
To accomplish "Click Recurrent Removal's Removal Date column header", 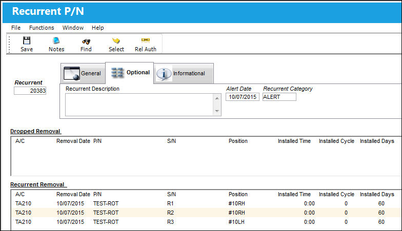I will 73,195.
